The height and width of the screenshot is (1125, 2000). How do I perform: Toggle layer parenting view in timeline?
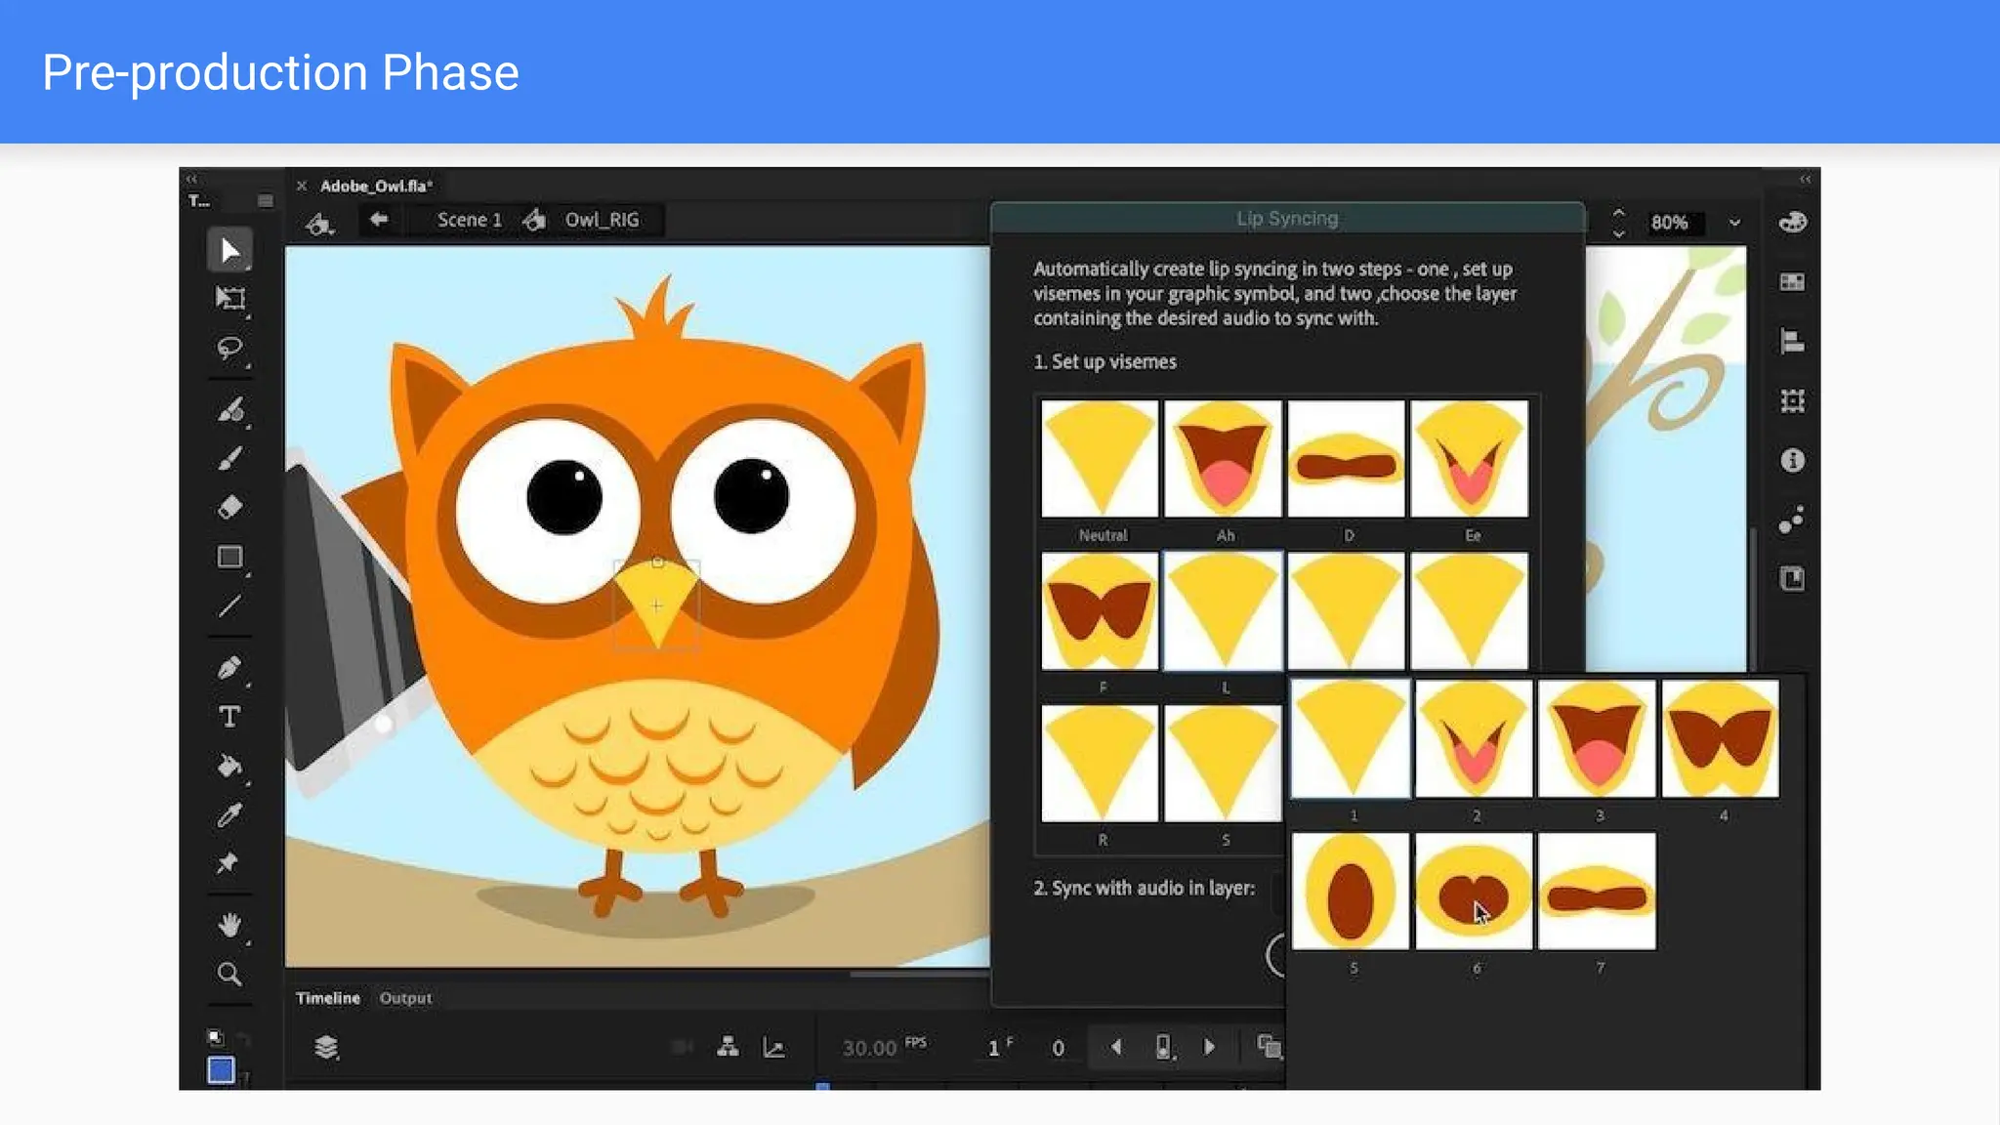click(x=728, y=1047)
